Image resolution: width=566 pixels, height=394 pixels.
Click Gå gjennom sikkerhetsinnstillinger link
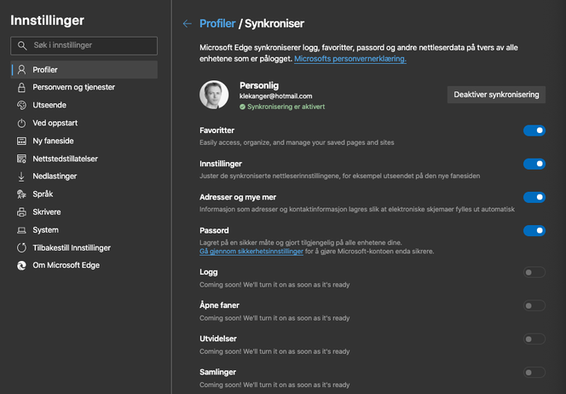click(x=251, y=252)
